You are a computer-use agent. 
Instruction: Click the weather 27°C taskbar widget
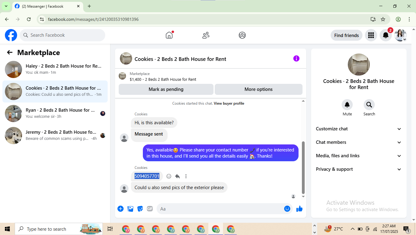pyautogui.click(x=334, y=229)
